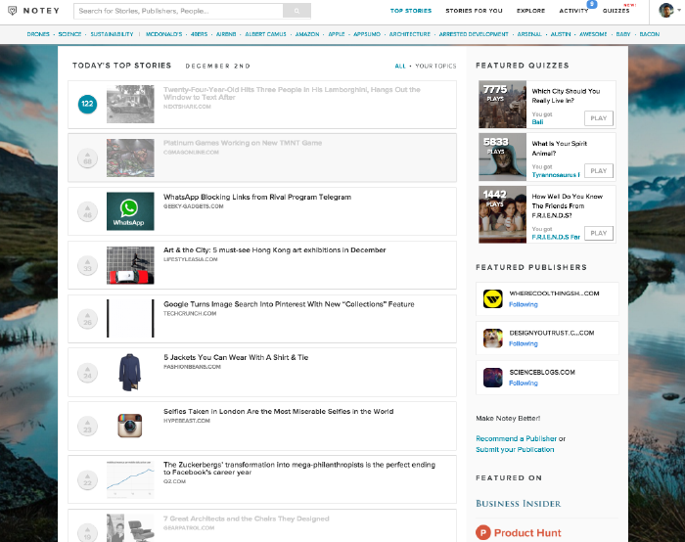This screenshot has width=685, height=542.
Task: Play the F.R.I.E.N.D.S quiz
Action: pyautogui.click(x=599, y=233)
